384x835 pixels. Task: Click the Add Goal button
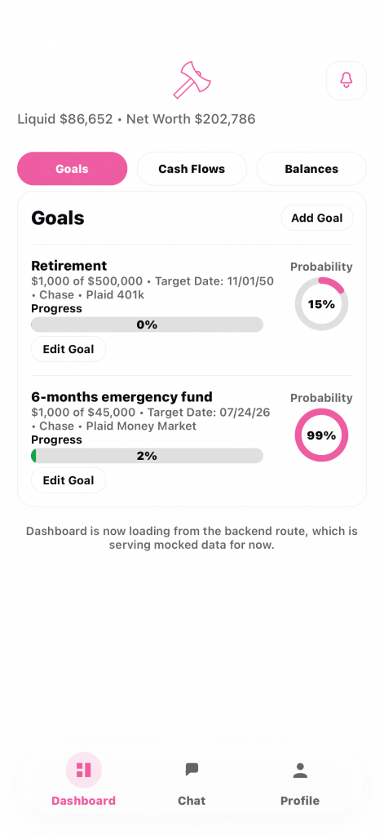point(317,218)
